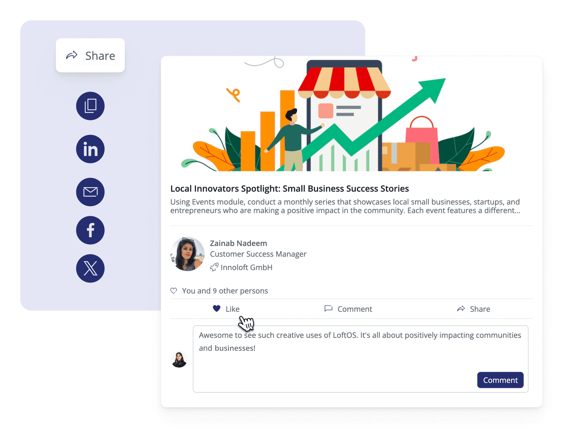Click the Comment action with speech bubble
563x438 pixels.
tap(348, 309)
